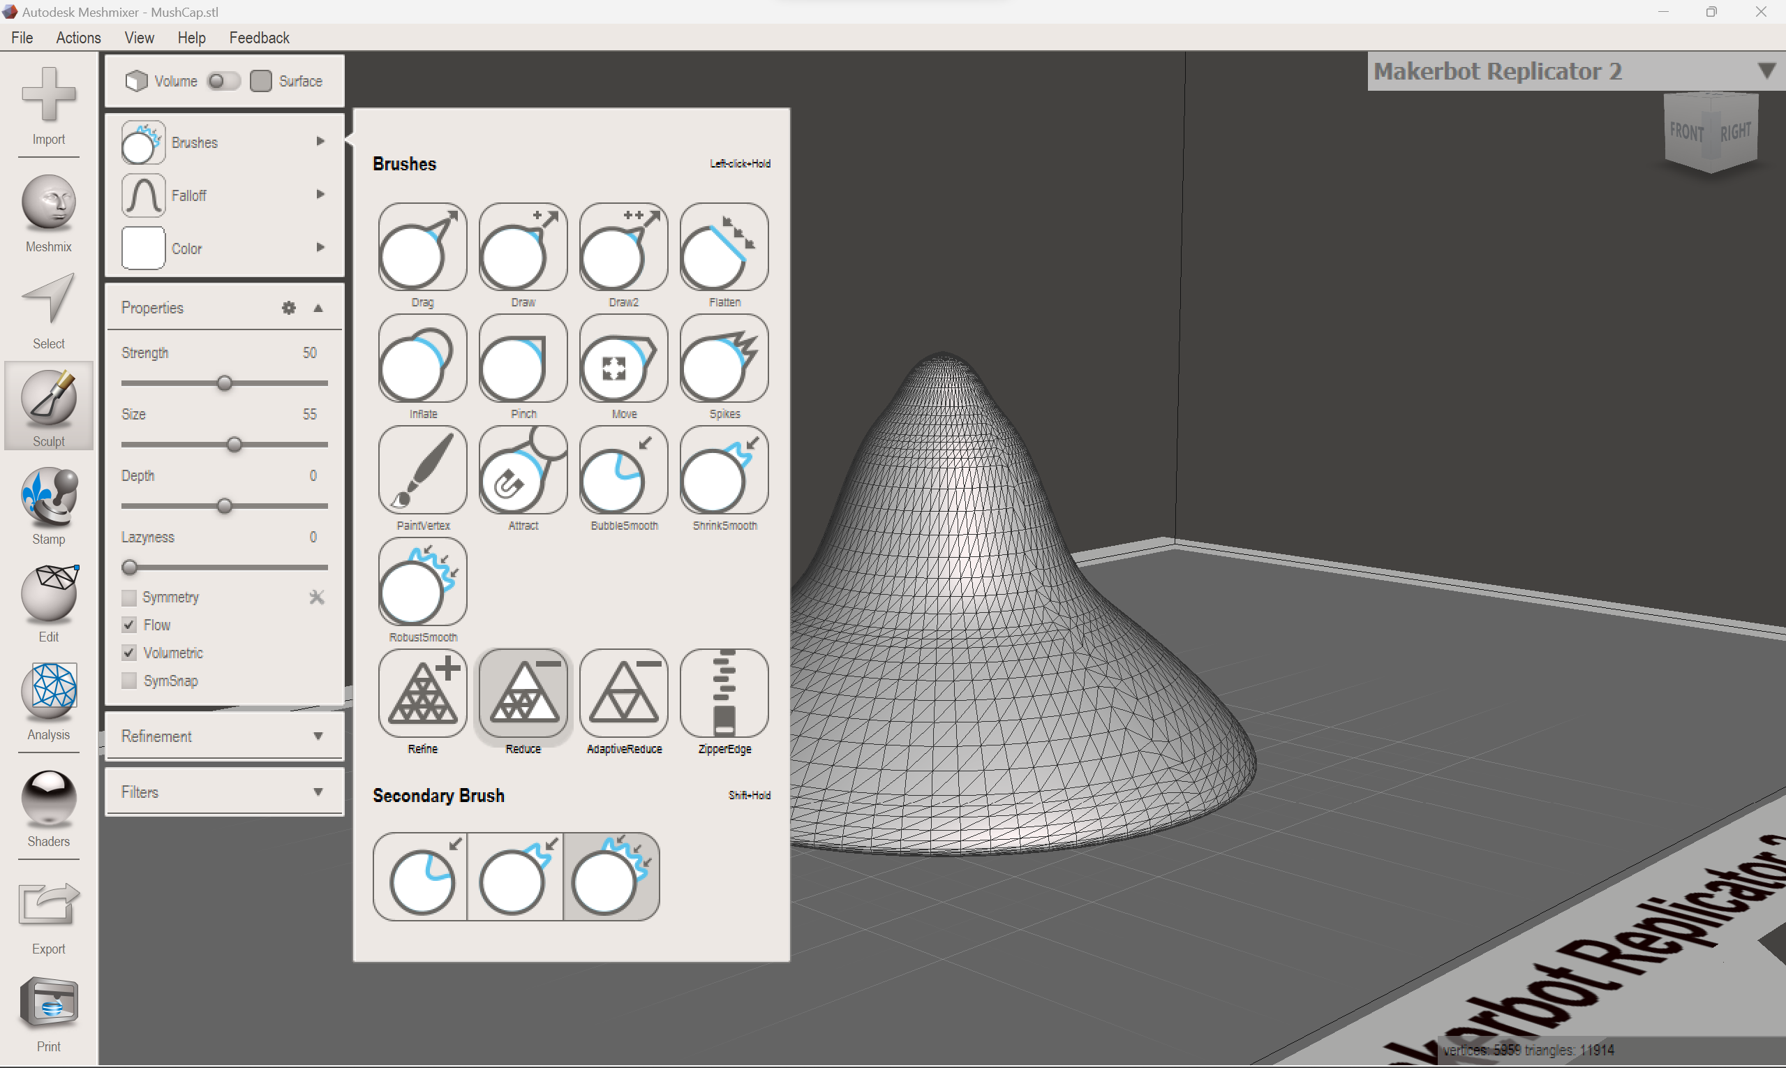Toggle the Flow checkbox off
Screen dimensions: 1786x1068
[x=130, y=624]
